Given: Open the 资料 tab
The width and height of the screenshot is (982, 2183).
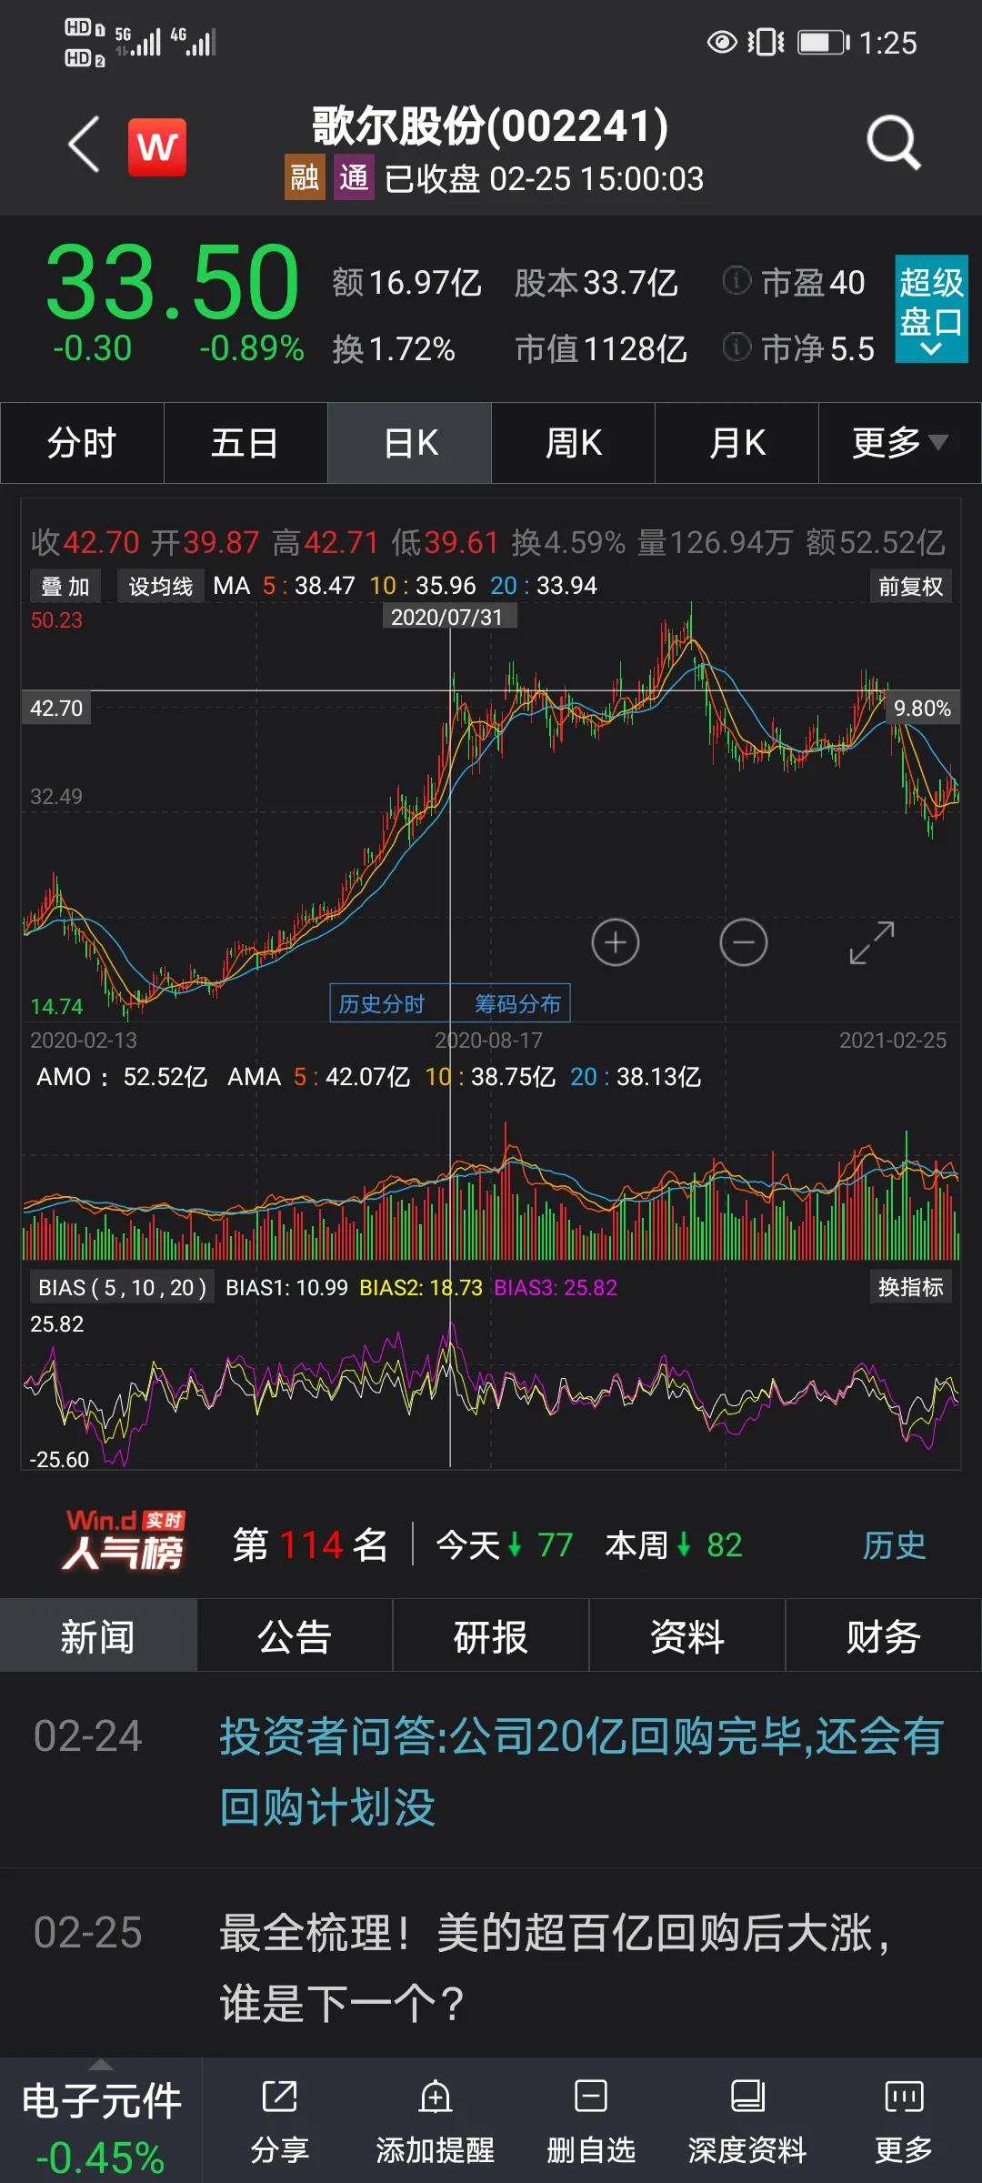Looking at the screenshot, I should [687, 1635].
